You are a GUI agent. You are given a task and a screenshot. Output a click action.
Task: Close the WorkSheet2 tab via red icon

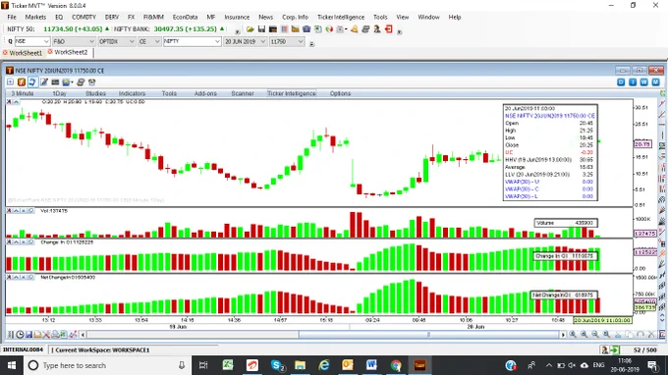tap(50, 51)
